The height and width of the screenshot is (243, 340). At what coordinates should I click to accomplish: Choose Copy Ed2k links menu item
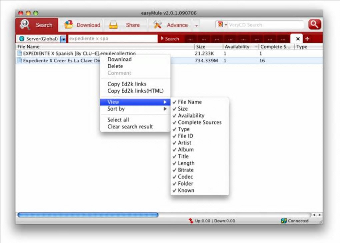(135, 84)
